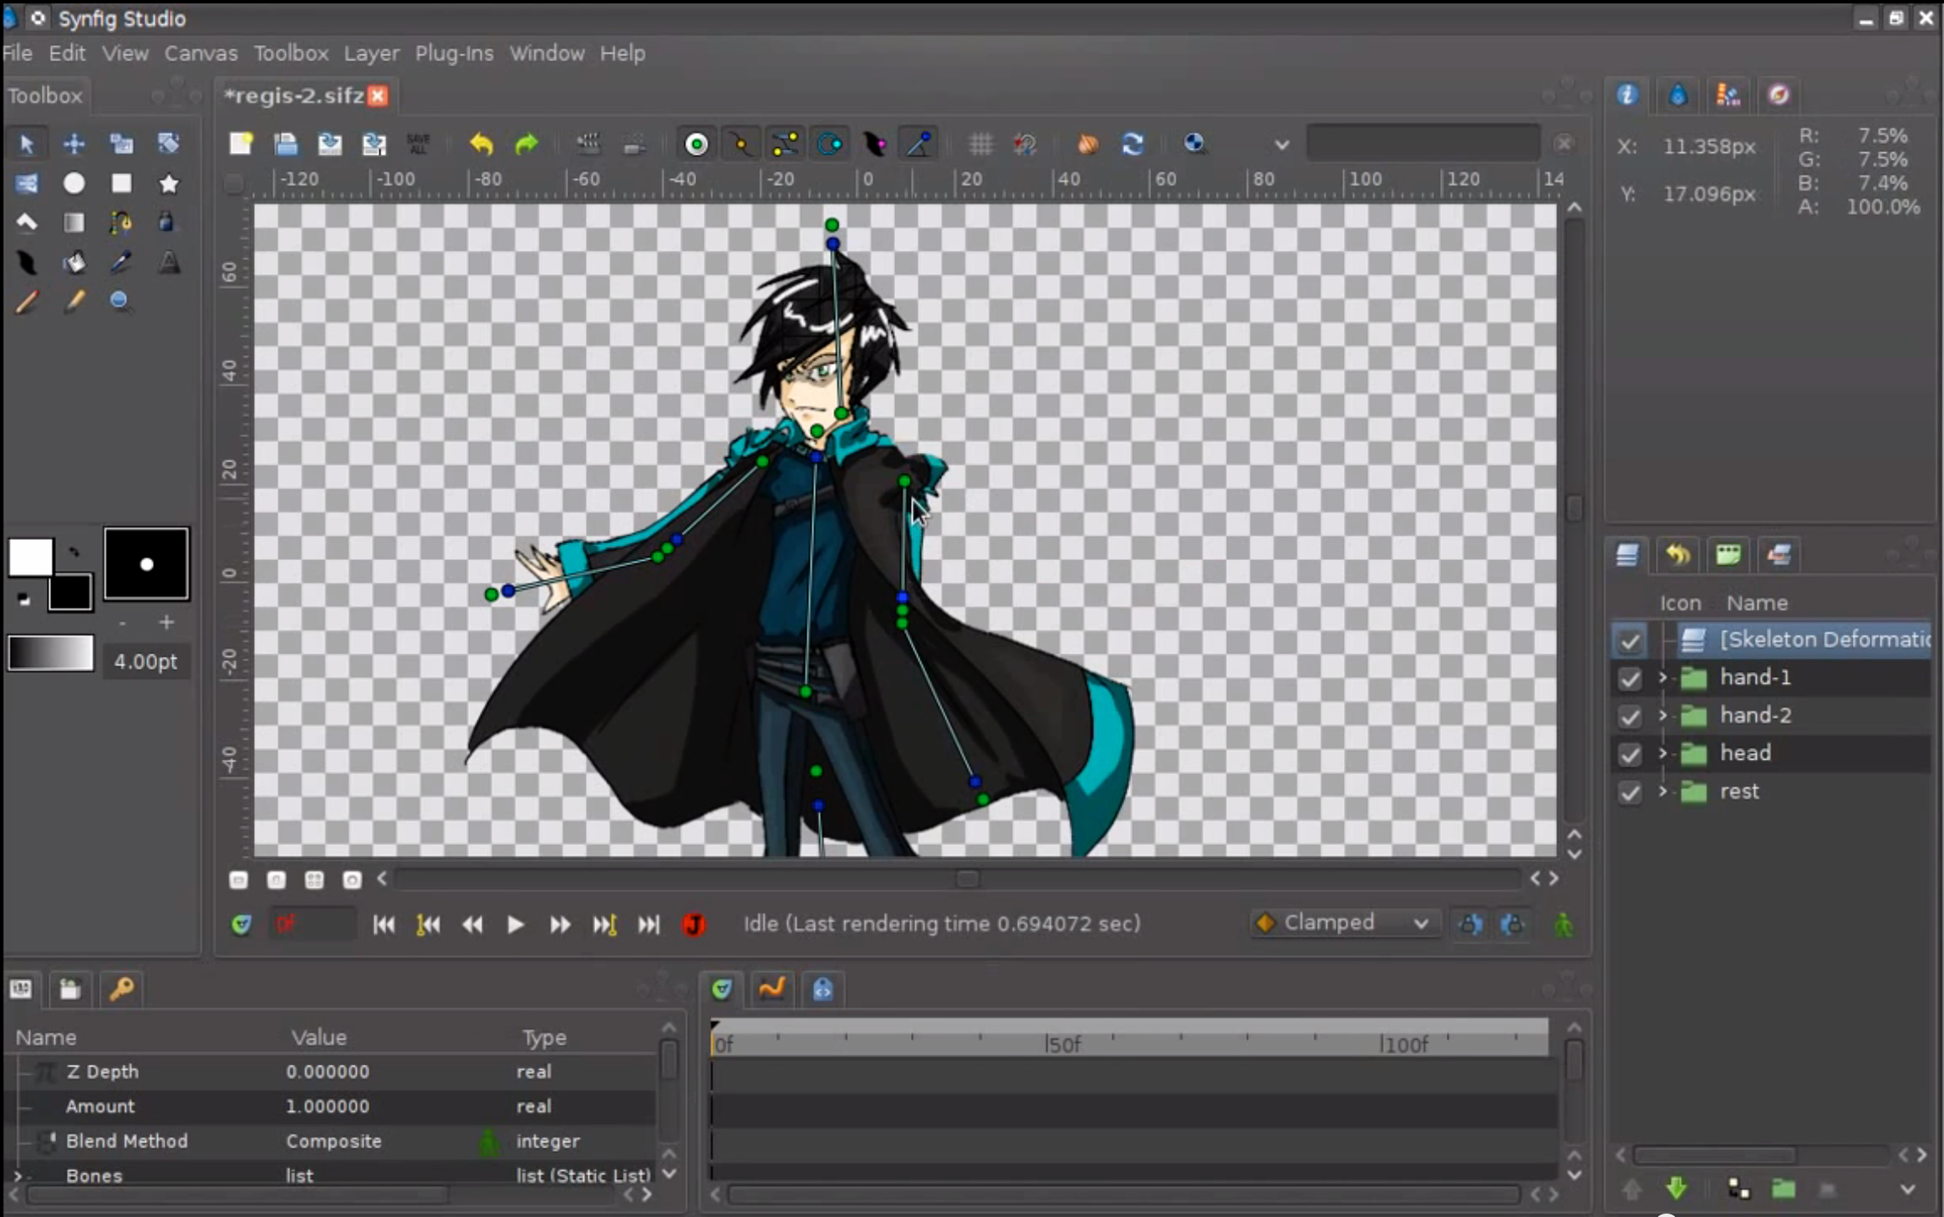The width and height of the screenshot is (1944, 1217).
Task: Expand the Bones parameter list
Action: point(18,1176)
